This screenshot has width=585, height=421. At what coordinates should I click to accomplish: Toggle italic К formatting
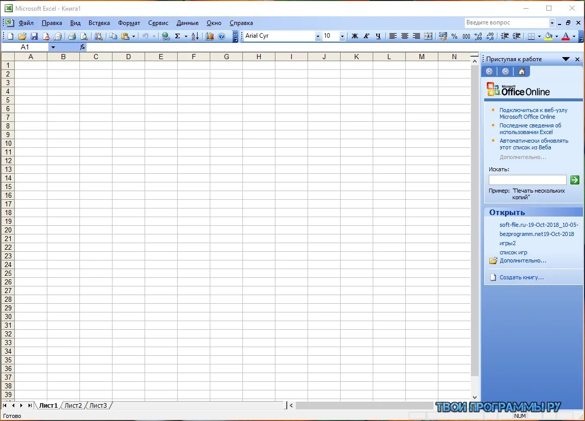click(367, 36)
